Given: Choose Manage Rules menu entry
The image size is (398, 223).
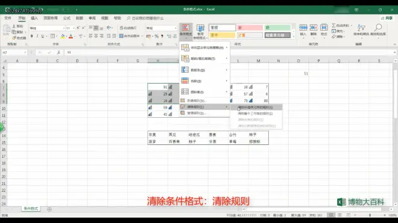Looking at the screenshot, I should pyautogui.click(x=204, y=113).
